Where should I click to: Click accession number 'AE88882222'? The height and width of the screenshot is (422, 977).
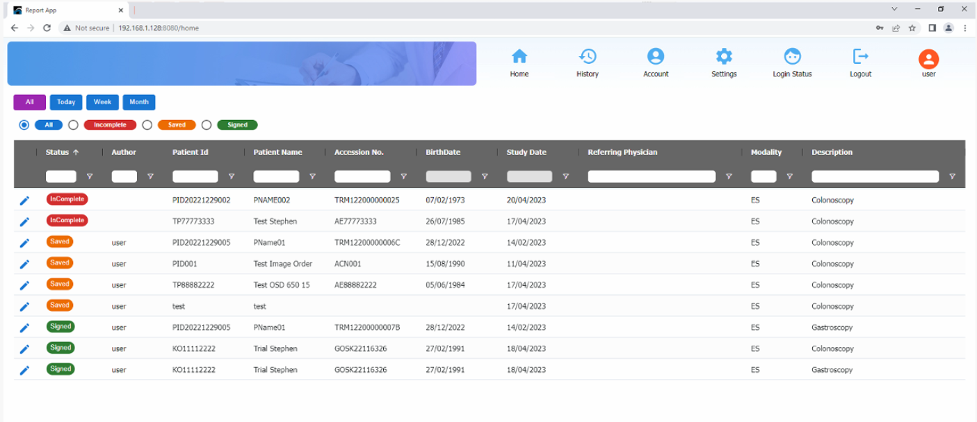356,285
